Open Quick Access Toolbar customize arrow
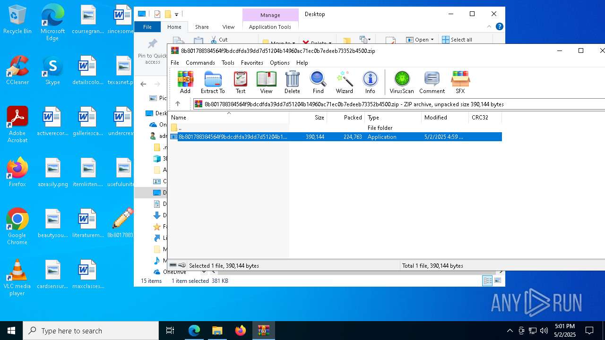The height and width of the screenshot is (340, 605). 176,14
